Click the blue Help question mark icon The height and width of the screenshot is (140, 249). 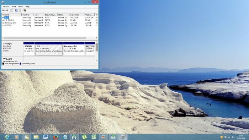coord(16,10)
